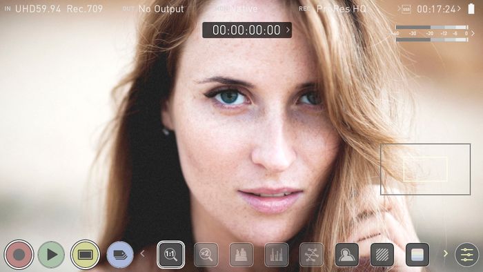Screen dimensions: 483x272
Task: Open the blue tag edit button
Action: tap(120, 255)
